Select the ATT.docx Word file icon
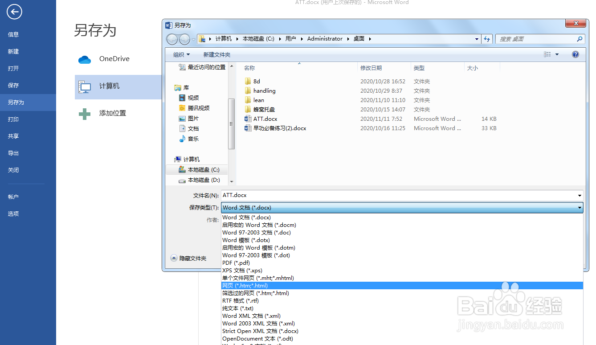 tap(248, 119)
